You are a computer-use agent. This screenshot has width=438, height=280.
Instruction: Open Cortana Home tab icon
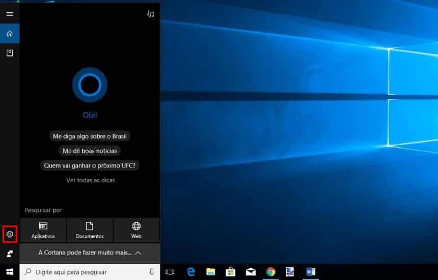[10, 34]
